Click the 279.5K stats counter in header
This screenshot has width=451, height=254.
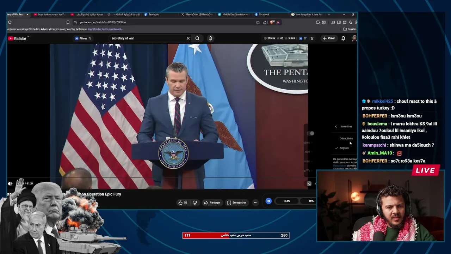[270, 38]
